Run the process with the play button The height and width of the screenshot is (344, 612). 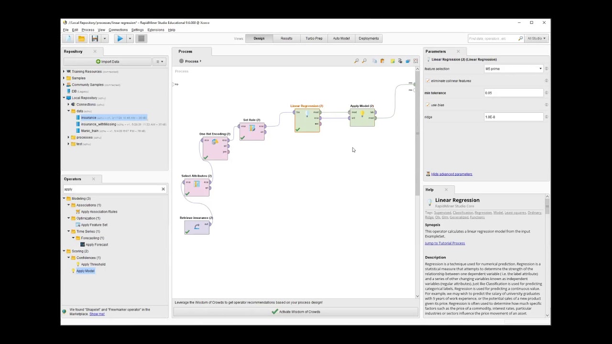[x=120, y=39]
